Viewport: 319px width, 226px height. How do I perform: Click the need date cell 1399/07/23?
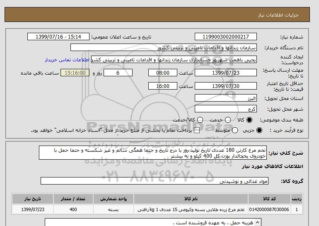(33, 209)
